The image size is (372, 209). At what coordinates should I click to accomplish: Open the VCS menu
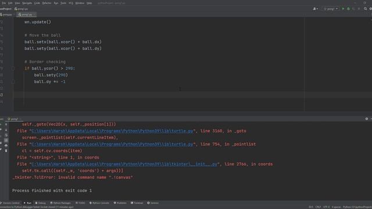pos(71,3)
